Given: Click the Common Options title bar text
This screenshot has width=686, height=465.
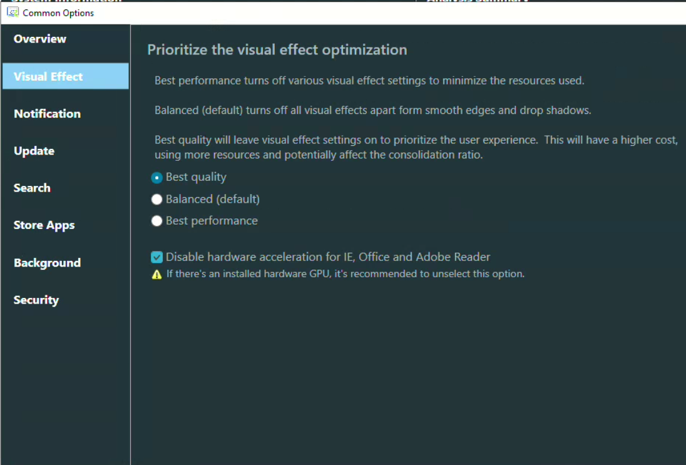Looking at the screenshot, I should 58,13.
